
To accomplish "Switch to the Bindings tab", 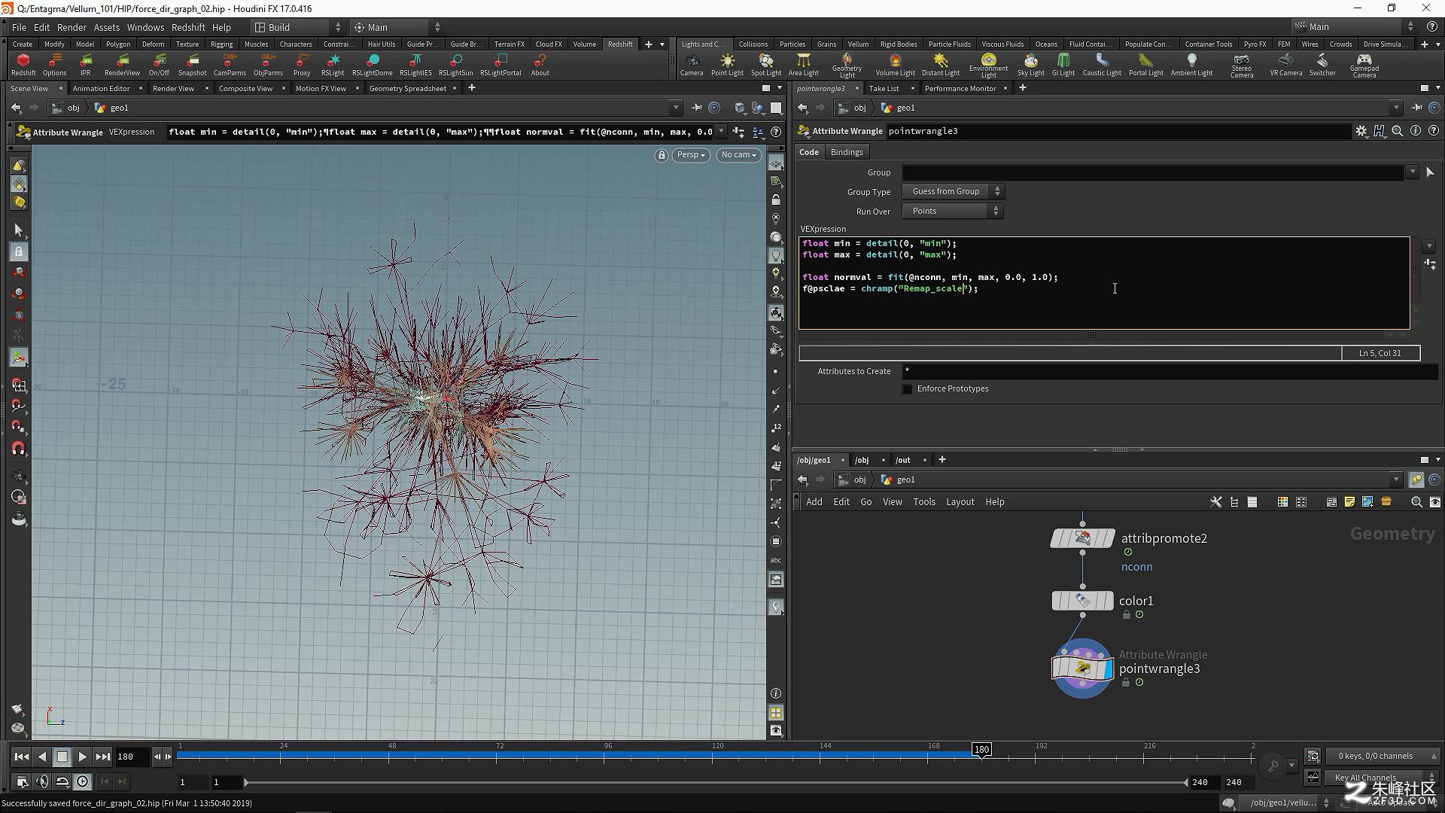I will pyautogui.click(x=847, y=152).
